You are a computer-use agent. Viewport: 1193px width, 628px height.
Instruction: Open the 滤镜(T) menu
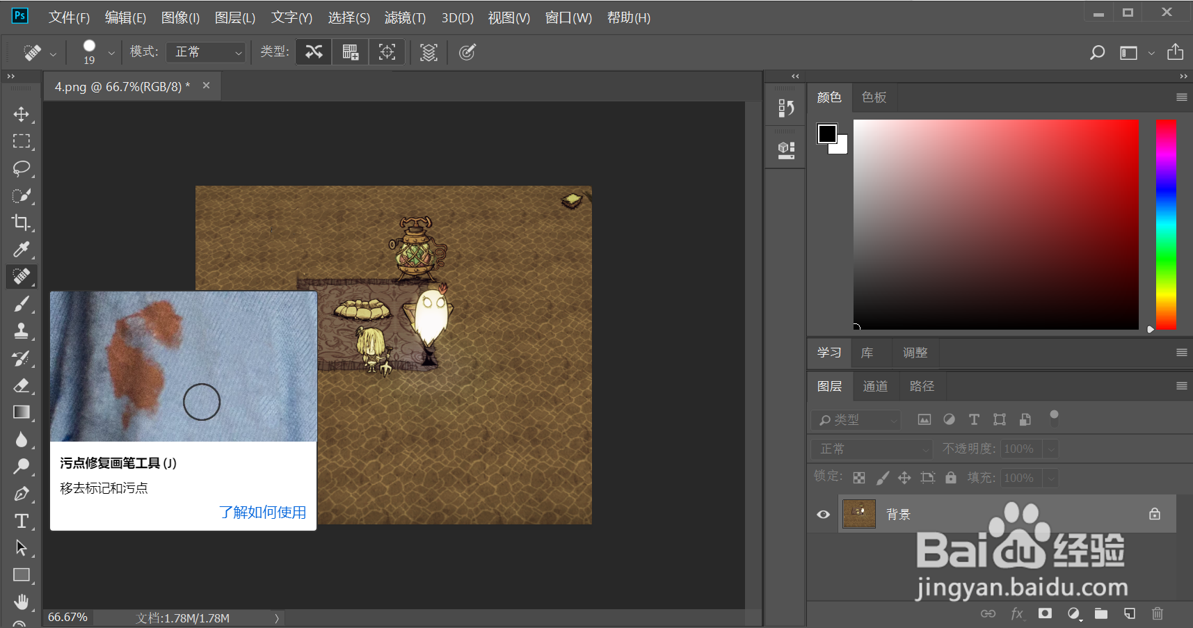405,17
